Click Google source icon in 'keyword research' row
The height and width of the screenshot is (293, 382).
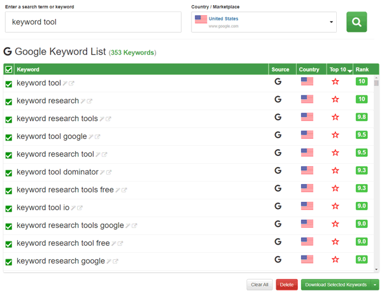click(x=278, y=99)
